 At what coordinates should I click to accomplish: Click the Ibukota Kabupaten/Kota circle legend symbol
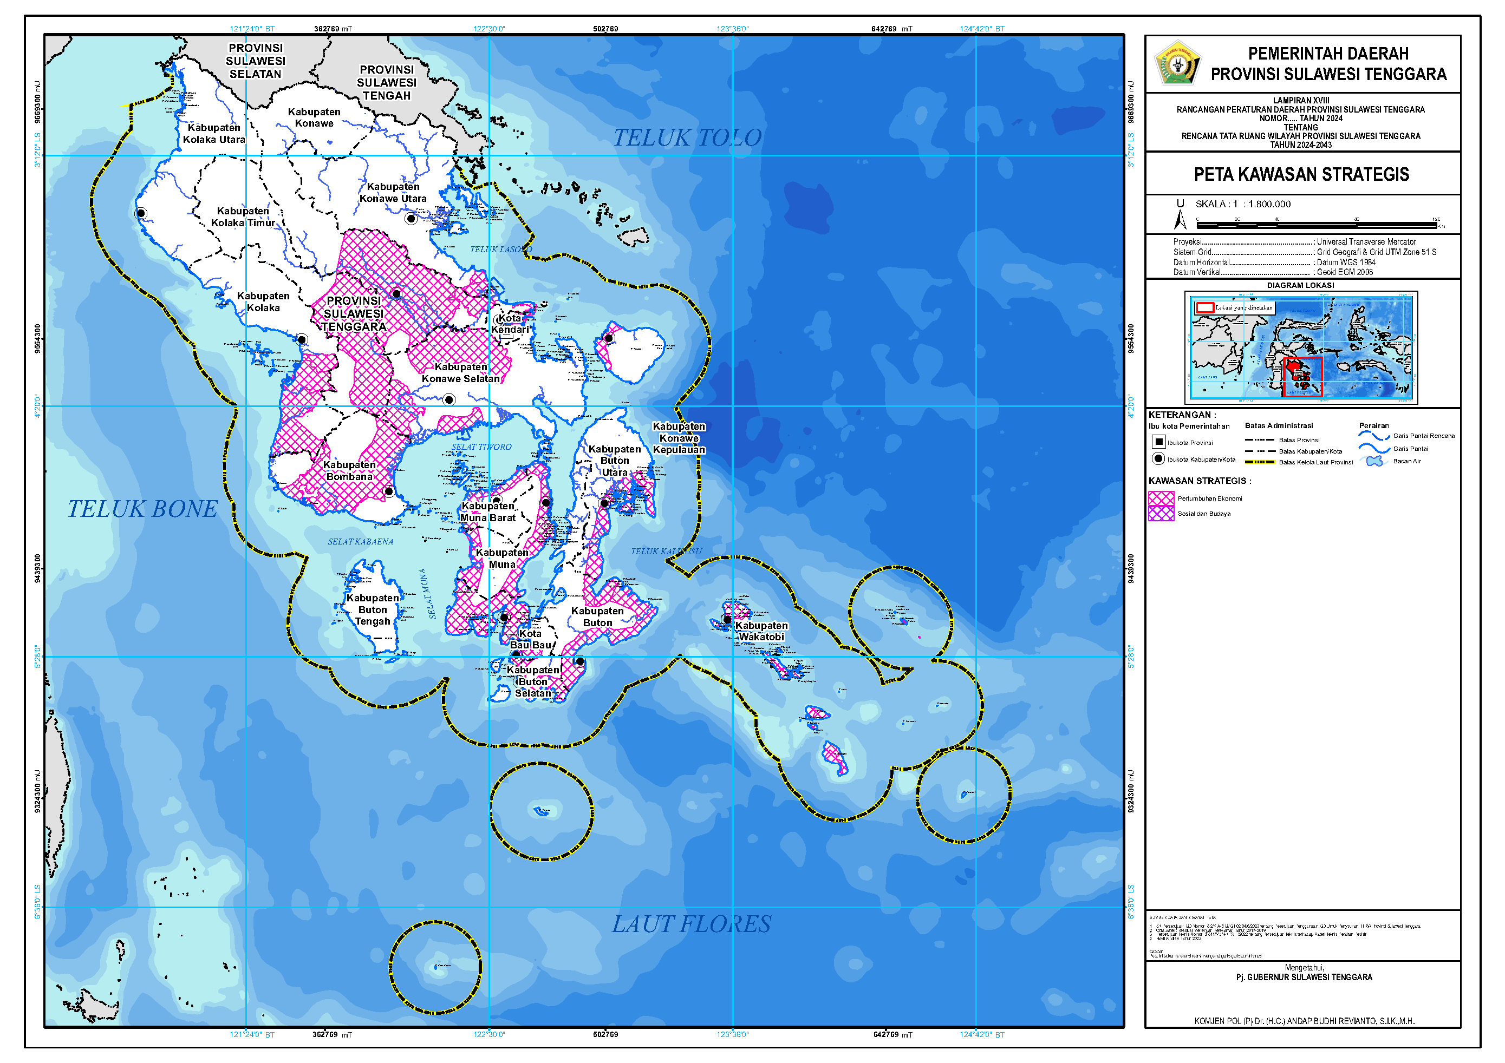[1158, 458]
